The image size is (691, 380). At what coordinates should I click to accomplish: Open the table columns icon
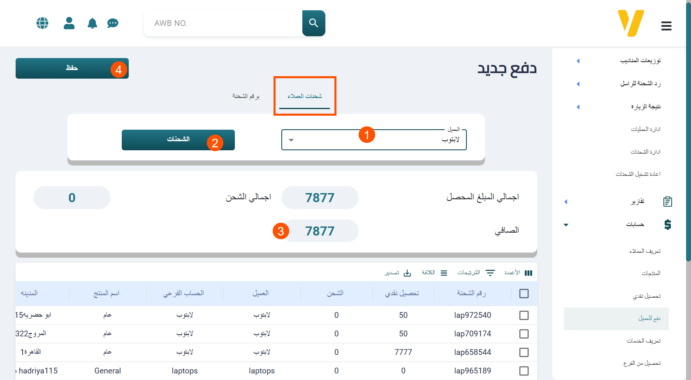pyautogui.click(x=529, y=273)
